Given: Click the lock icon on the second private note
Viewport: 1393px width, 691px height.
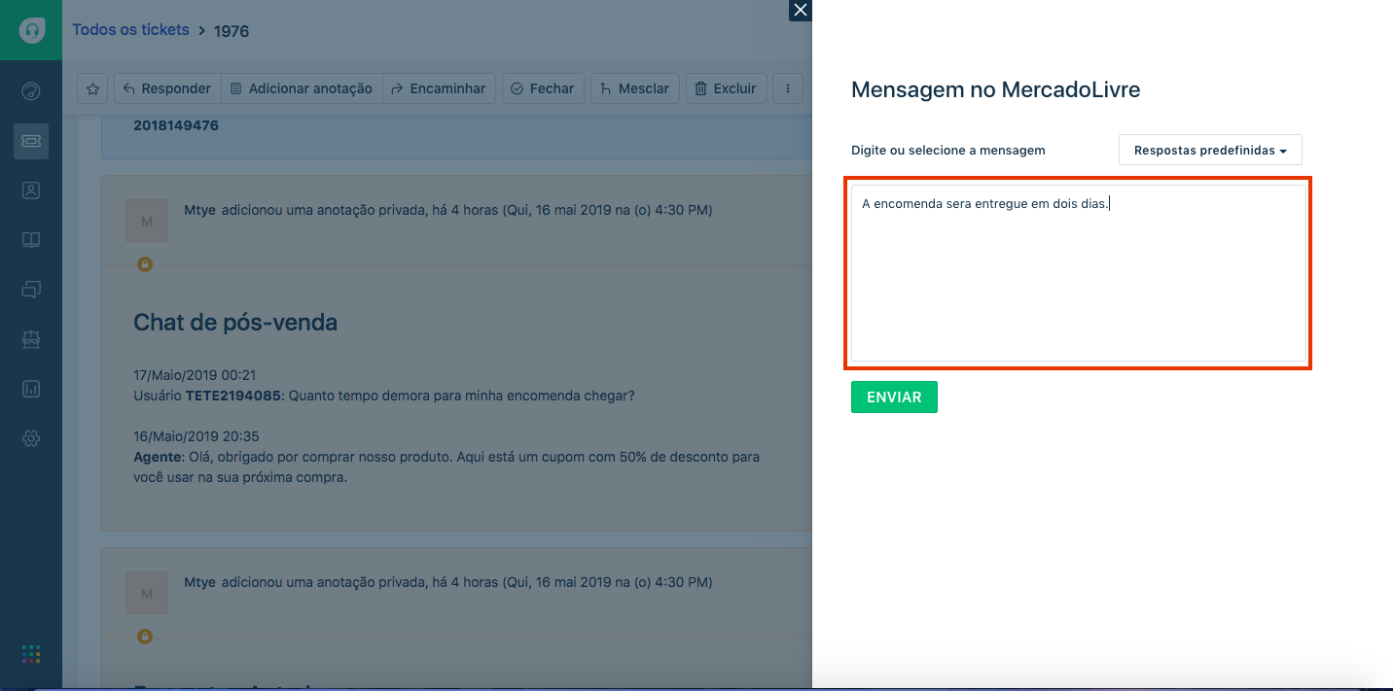Looking at the screenshot, I should [x=145, y=637].
